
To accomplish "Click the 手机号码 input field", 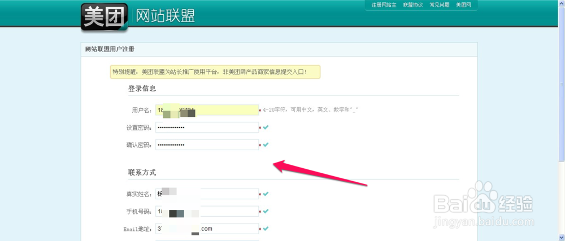I will [x=207, y=211].
